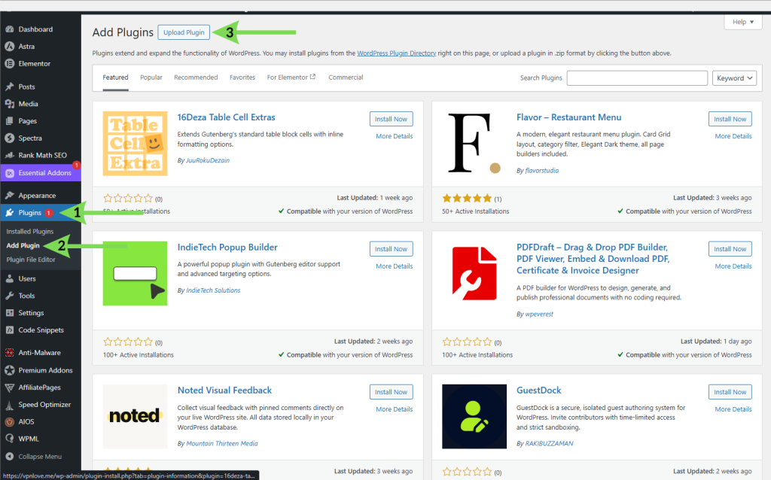The width and height of the screenshot is (771, 480).
Task: Install the GuestDock plugin
Action: 730,392
